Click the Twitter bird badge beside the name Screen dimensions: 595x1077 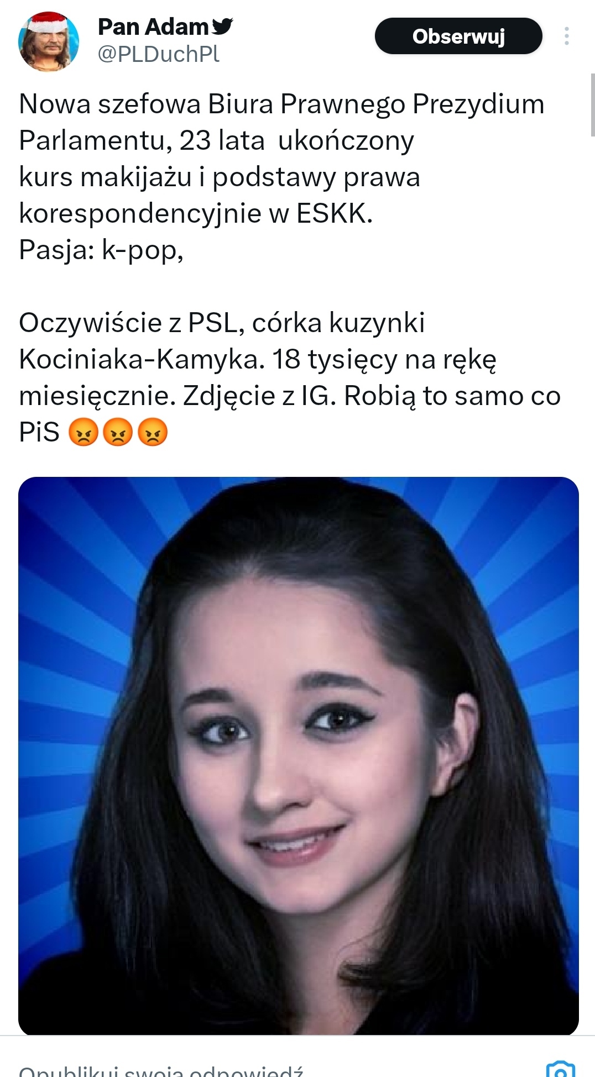[222, 26]
